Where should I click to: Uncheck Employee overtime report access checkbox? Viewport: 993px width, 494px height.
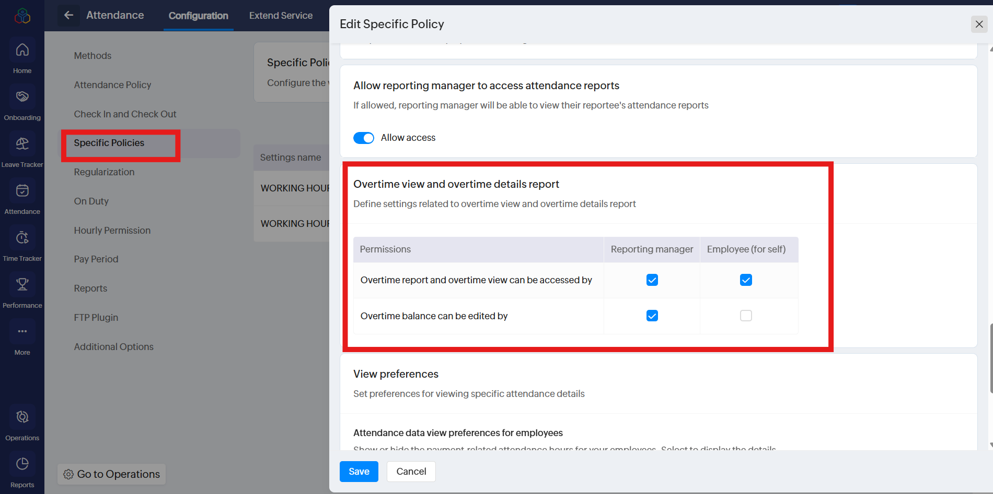click(x=746, y=280)
